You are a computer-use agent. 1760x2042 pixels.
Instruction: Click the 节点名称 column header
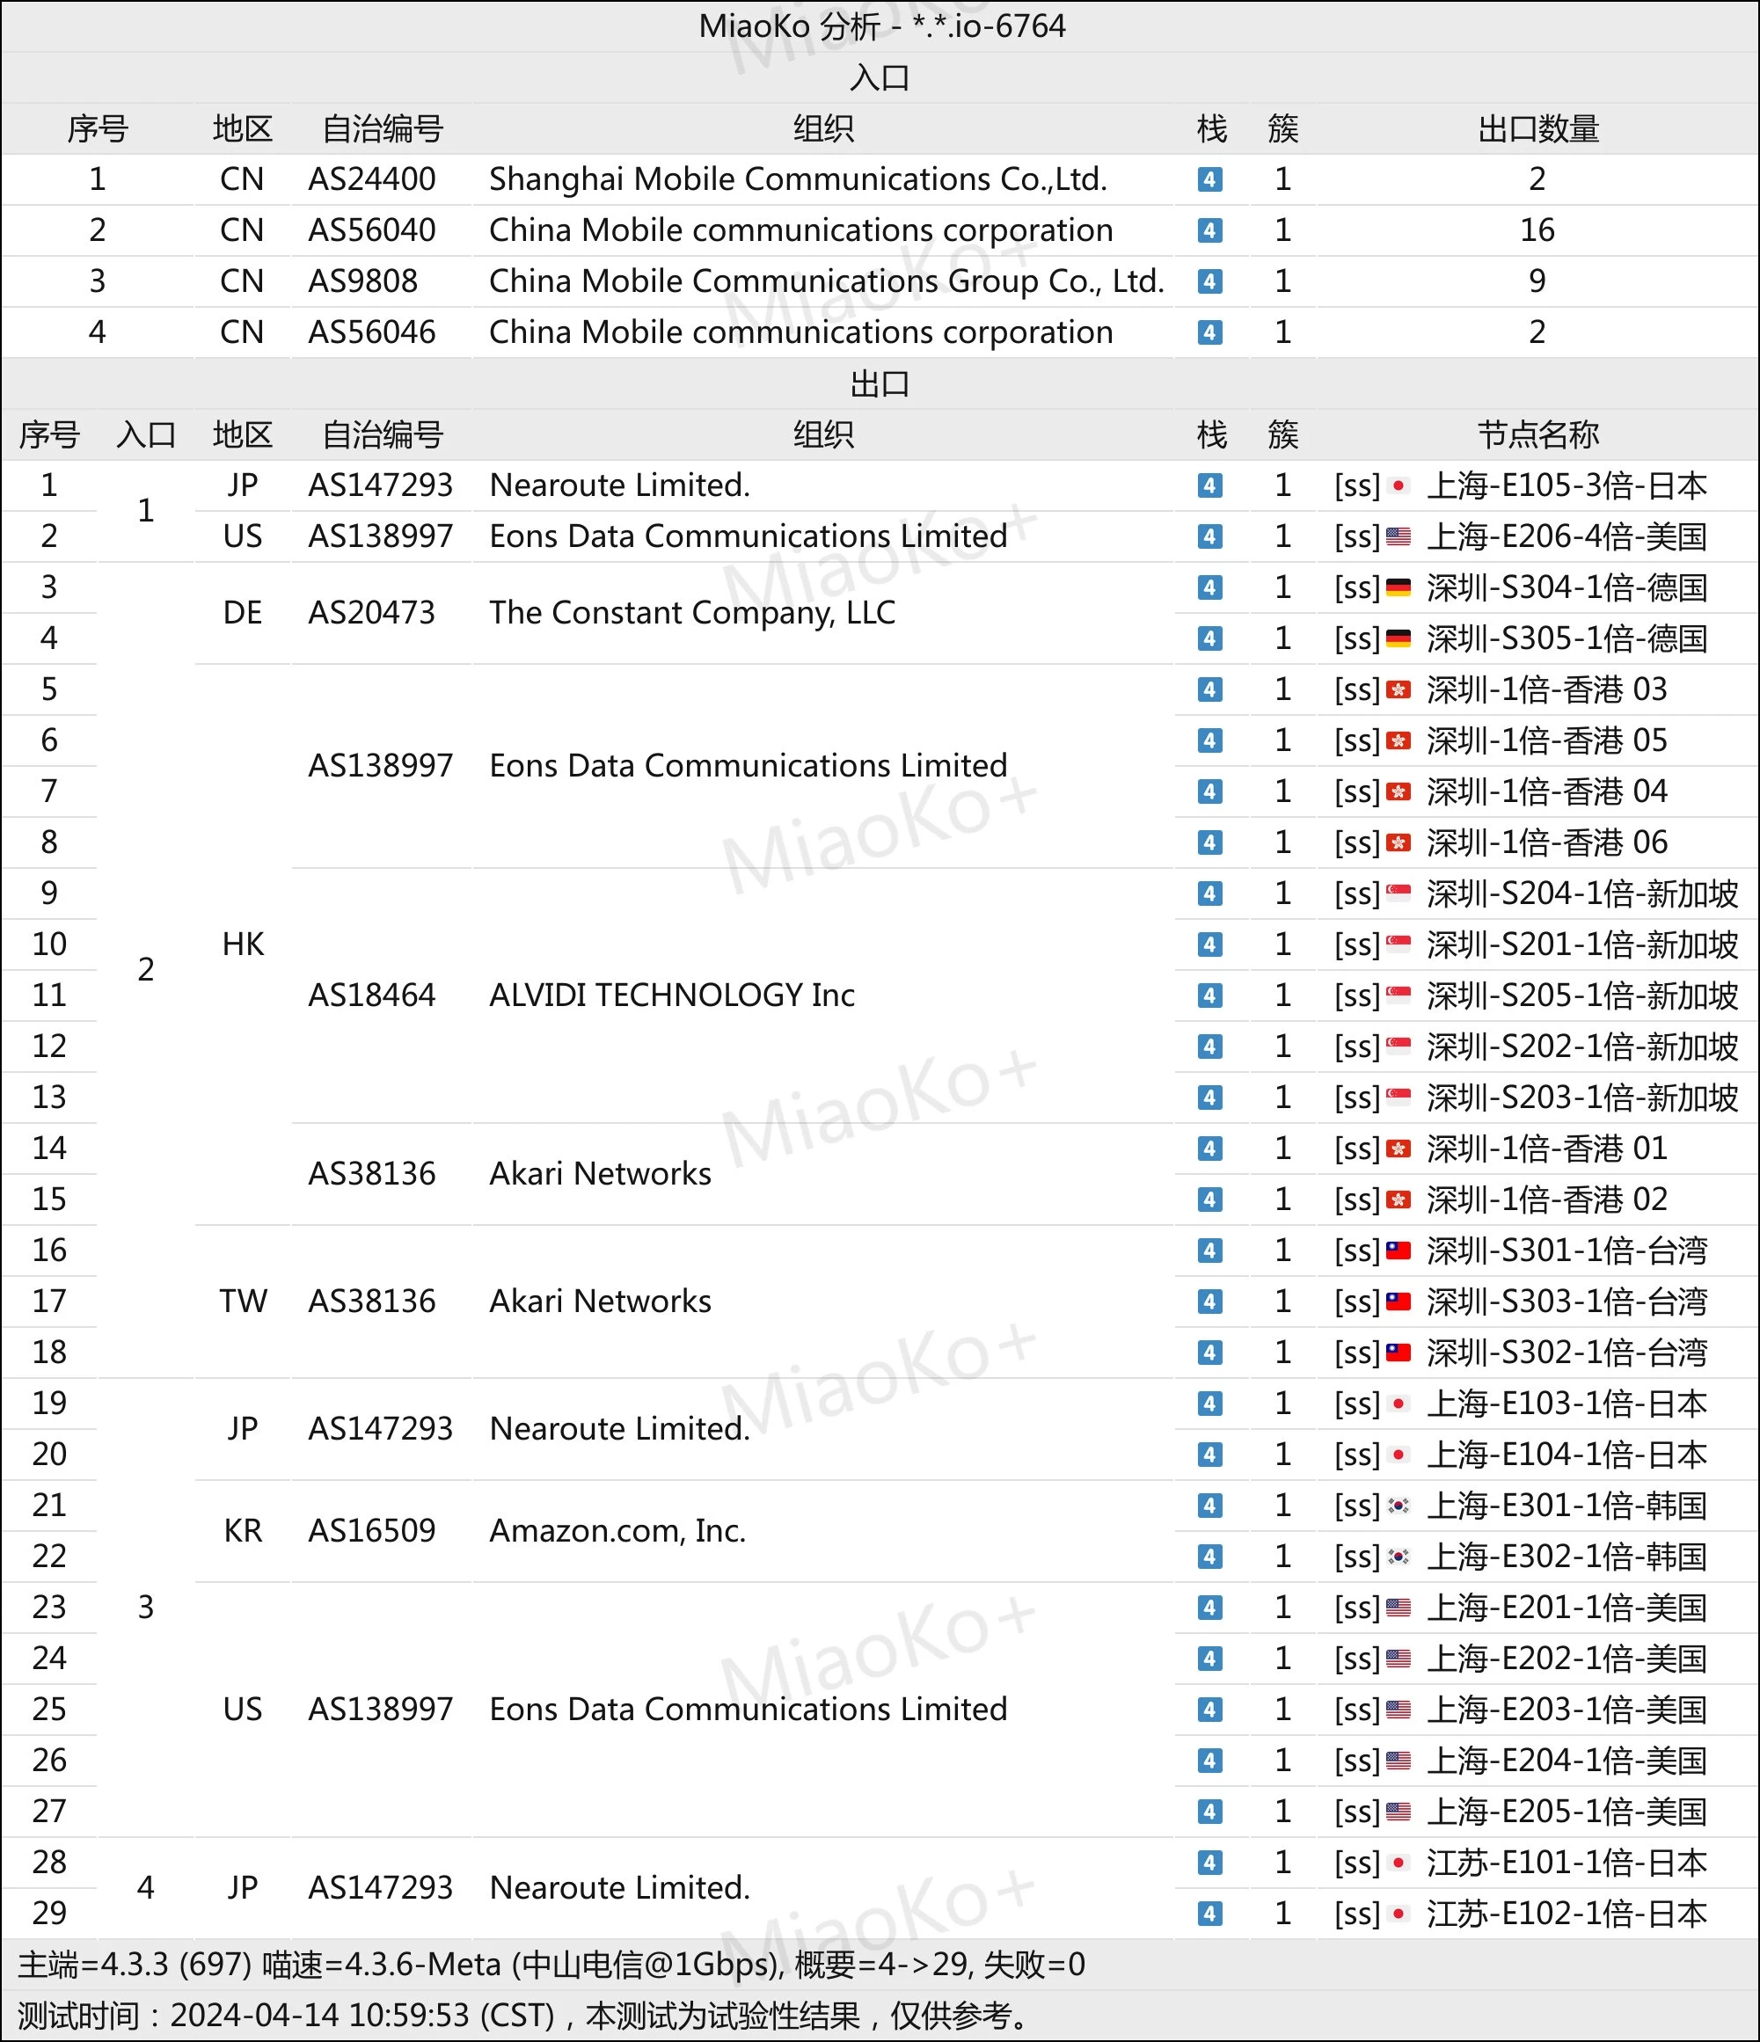click(x=1537, y=434)
